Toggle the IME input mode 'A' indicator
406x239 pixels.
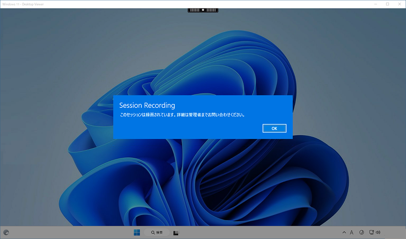[352, 233]
